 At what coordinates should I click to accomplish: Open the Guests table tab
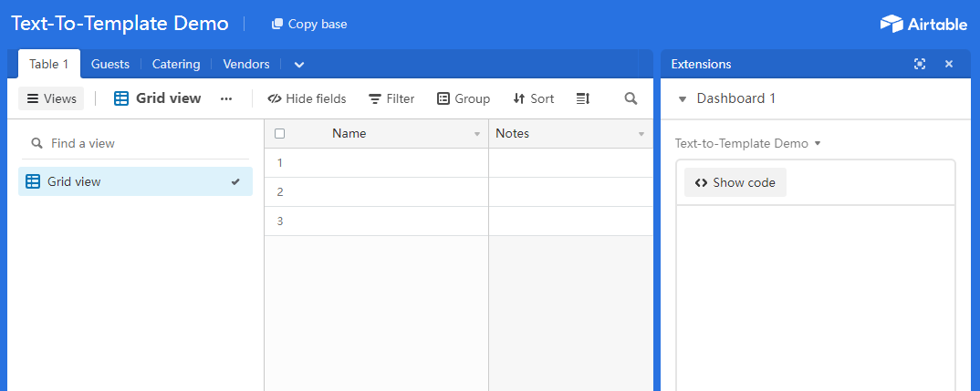tap(110, 64)
